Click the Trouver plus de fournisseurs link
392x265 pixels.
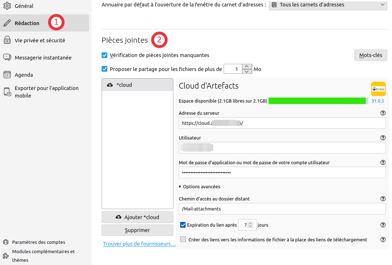pyautogui.click(x=139, y=244)
